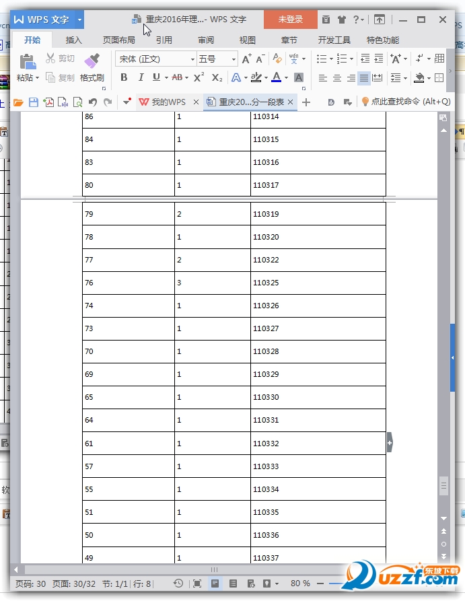Viewport: 465px width, 601px height.
Task: Click full screen view icon in status bar
Action: pyautogui.click(x=197, y=584)
